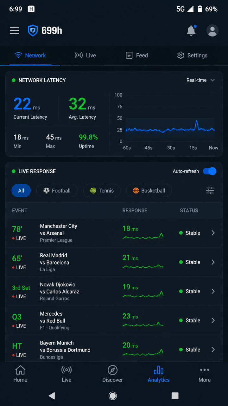Tap the 21 ms response sparkline

[x=143, y=266]
